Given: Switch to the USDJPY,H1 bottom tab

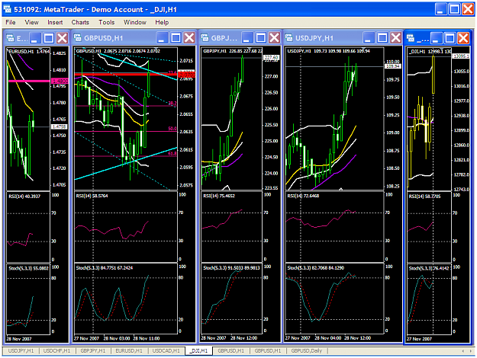Looking at the screenshot, I should click(21, 350).
